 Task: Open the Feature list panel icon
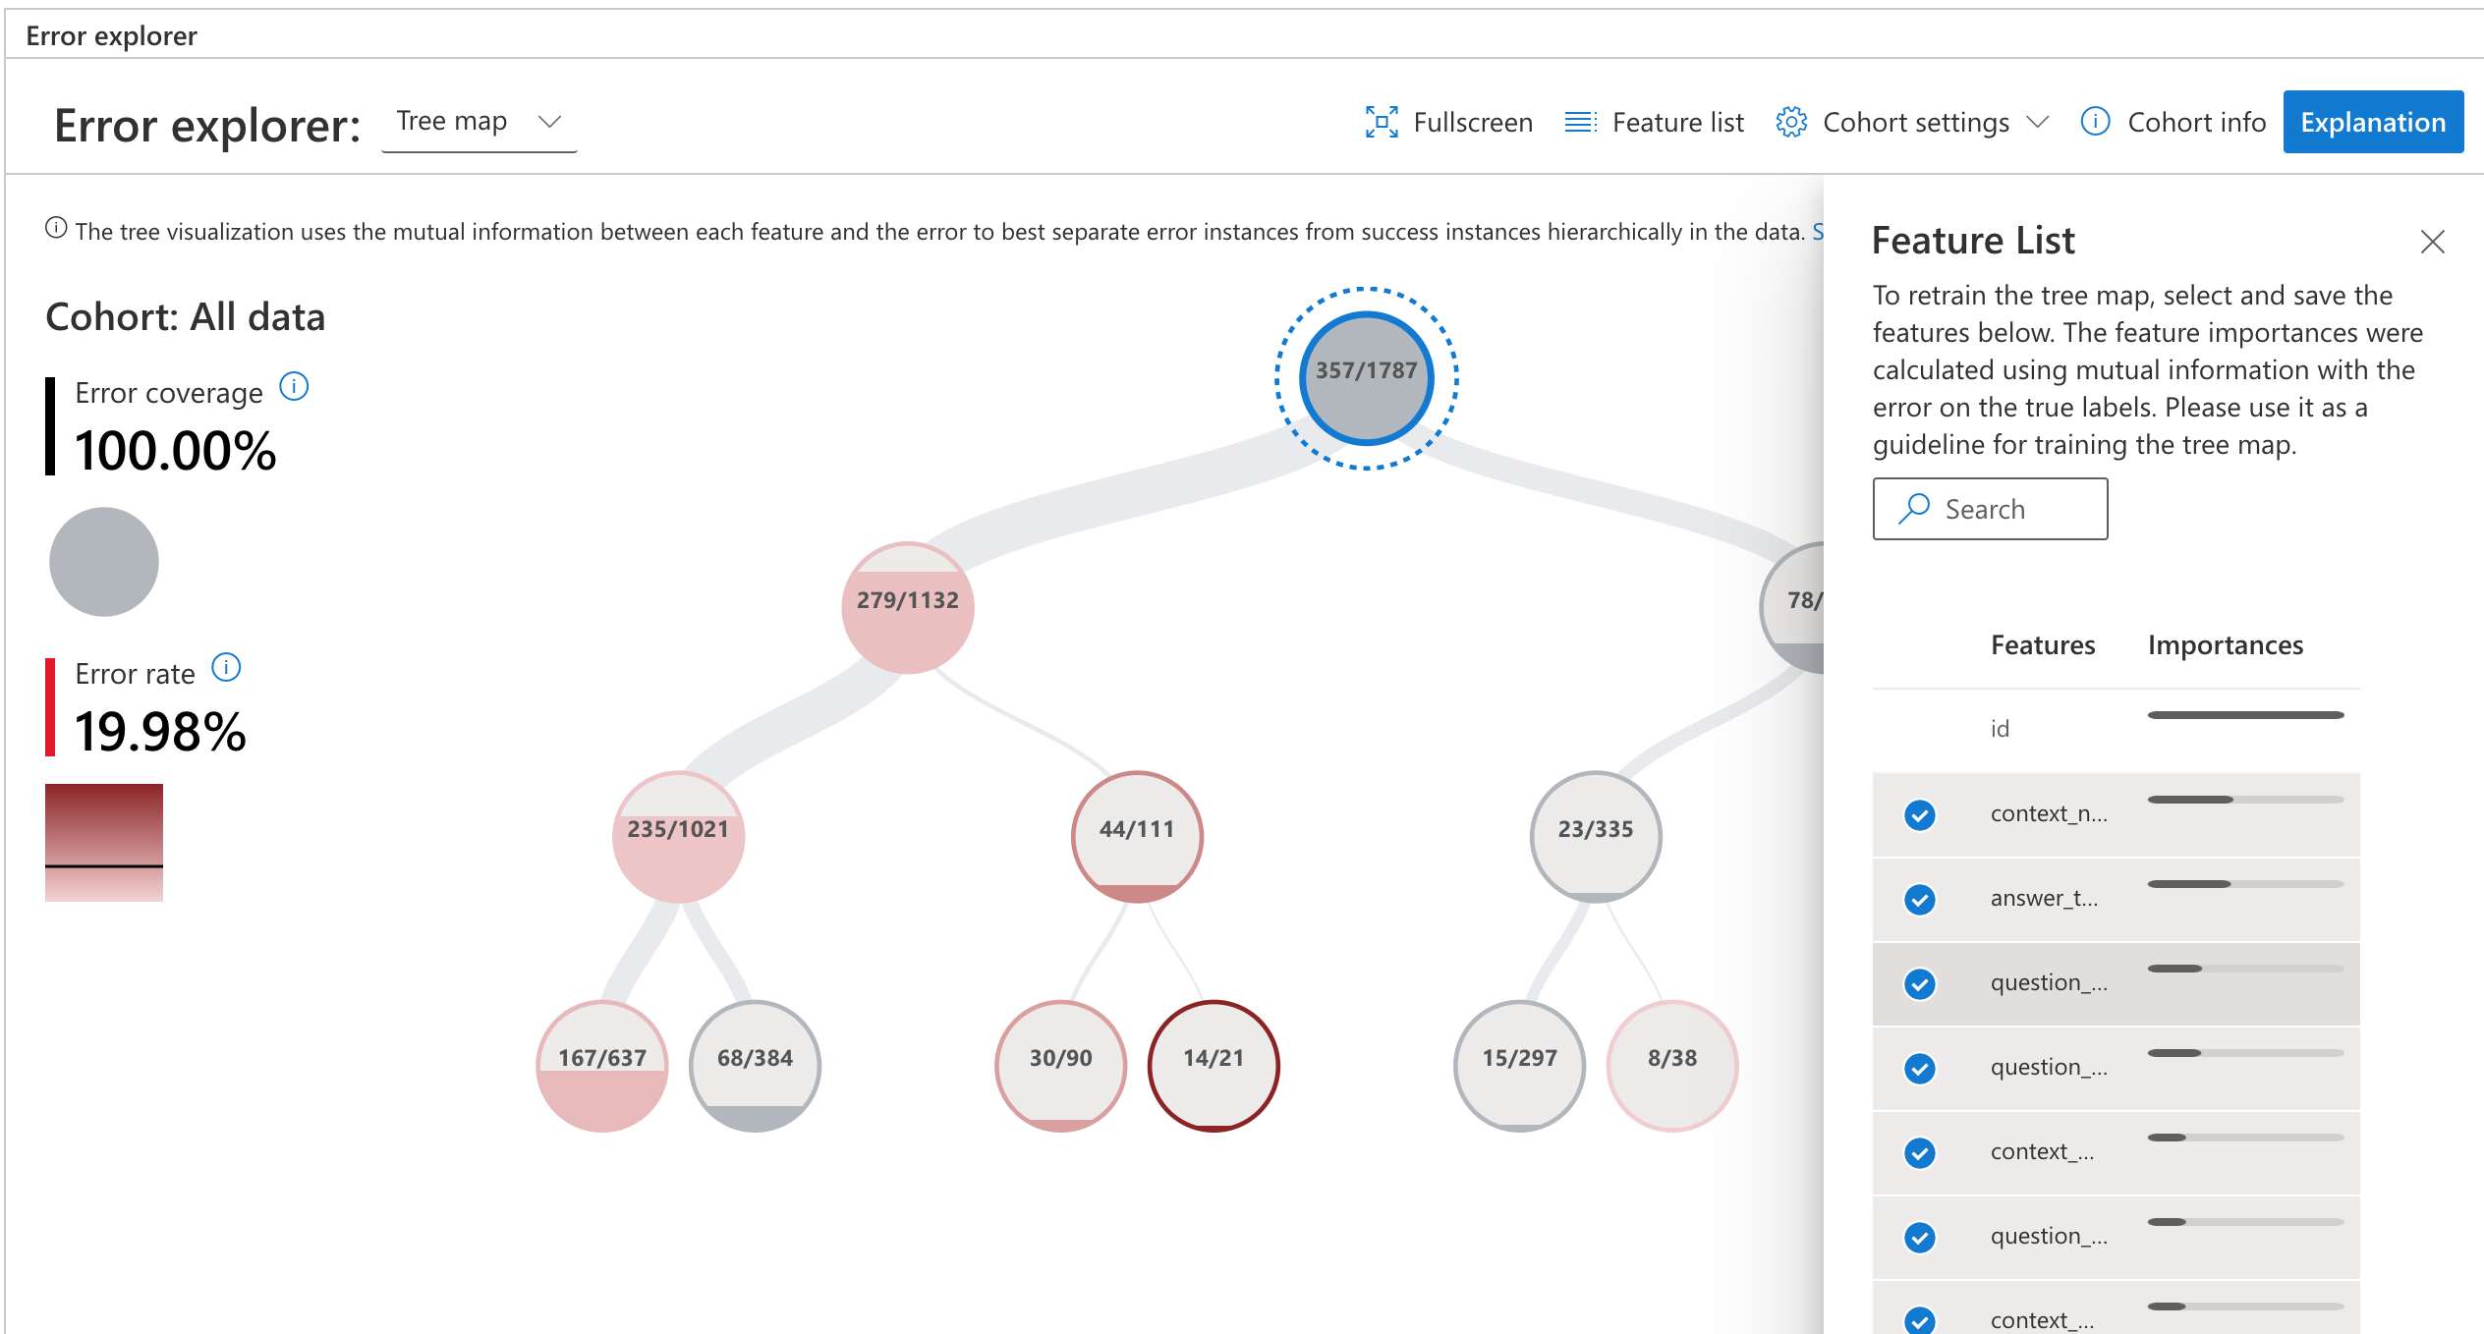coord(1581,121)
